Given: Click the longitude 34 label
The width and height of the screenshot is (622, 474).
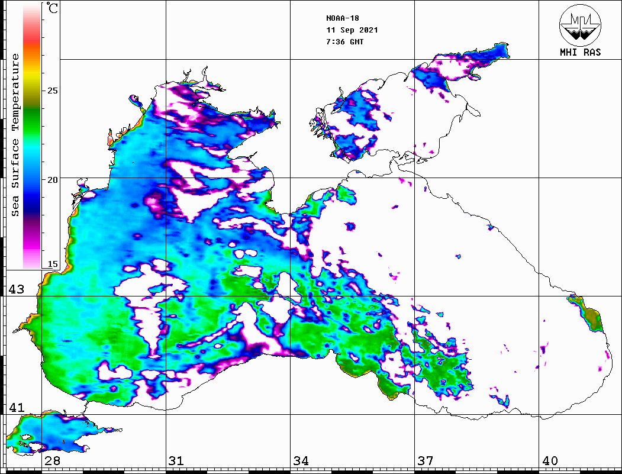Looking at the screenshot, I should tap(300, 461).
